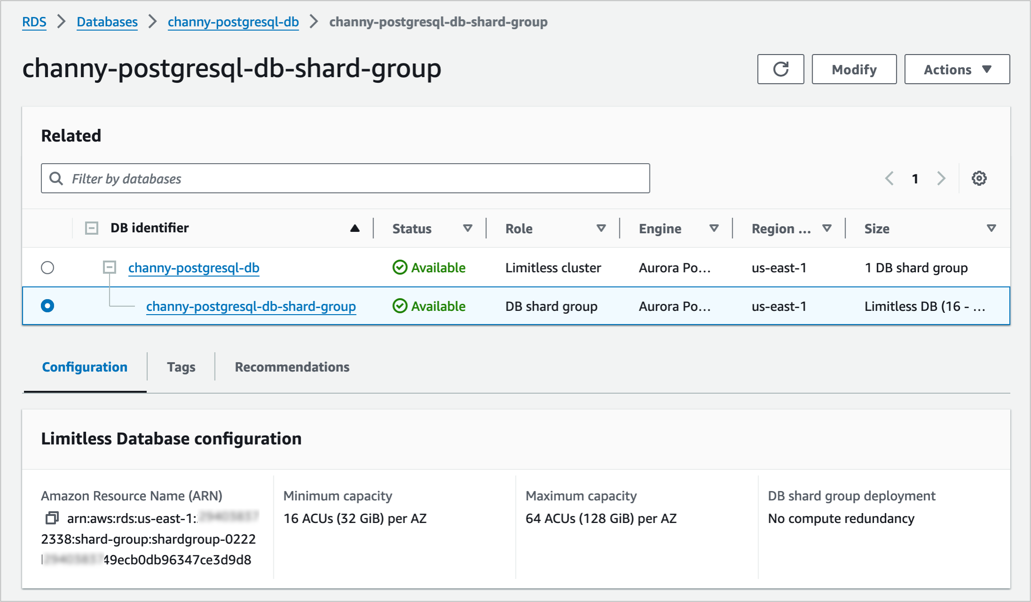Switch to the Tags tab
The height and width of the screenshot is (602, 1031).
181,367
